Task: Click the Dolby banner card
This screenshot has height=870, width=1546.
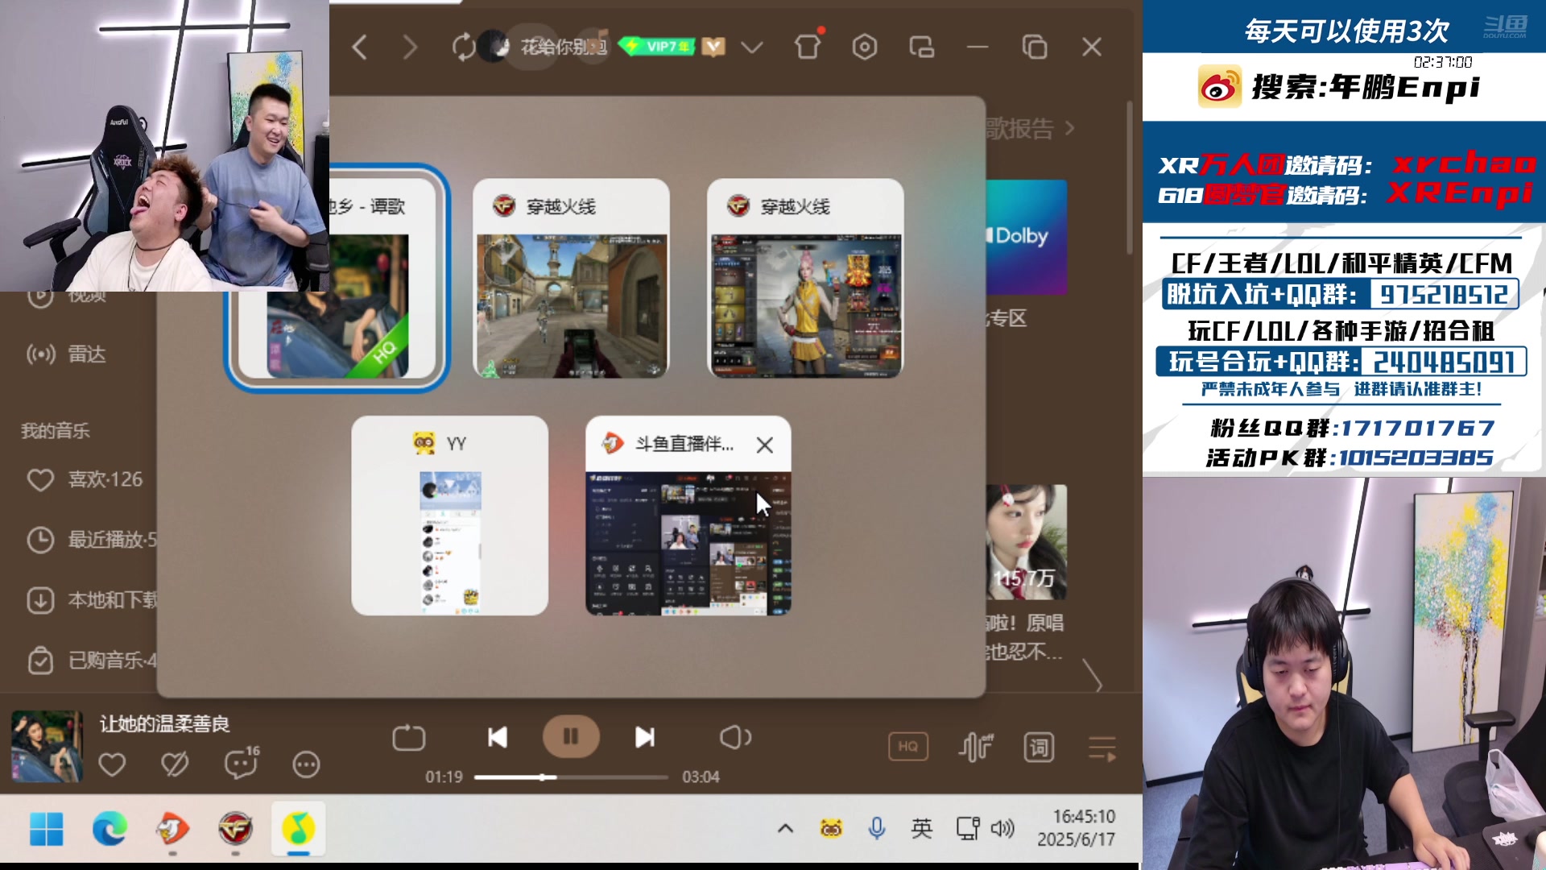Action: (1027, 237)
